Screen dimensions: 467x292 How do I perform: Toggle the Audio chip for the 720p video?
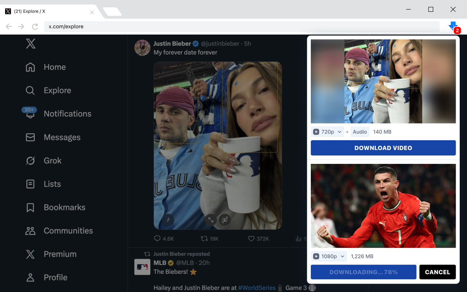coord(360,132)
